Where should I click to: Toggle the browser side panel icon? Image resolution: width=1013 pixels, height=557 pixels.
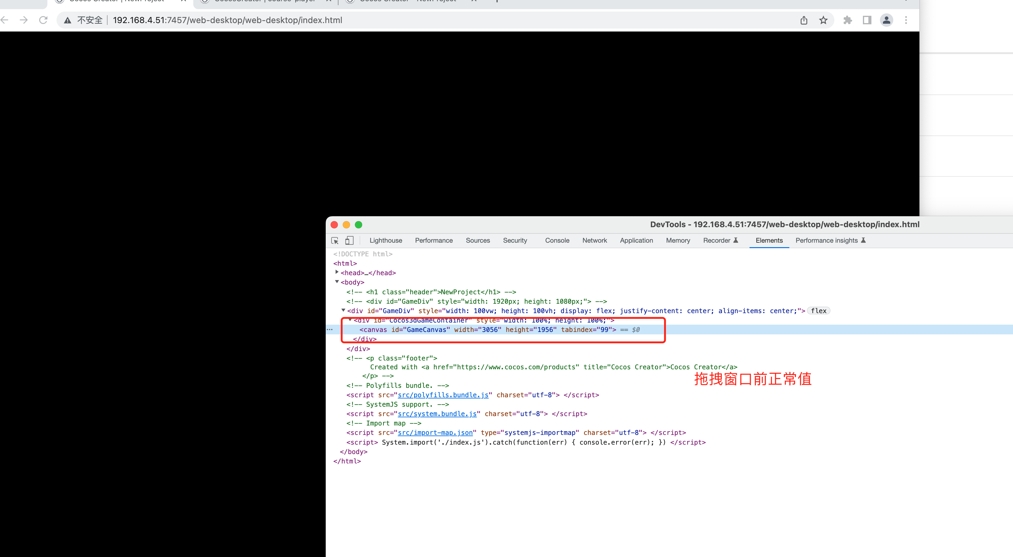point(867,20)
